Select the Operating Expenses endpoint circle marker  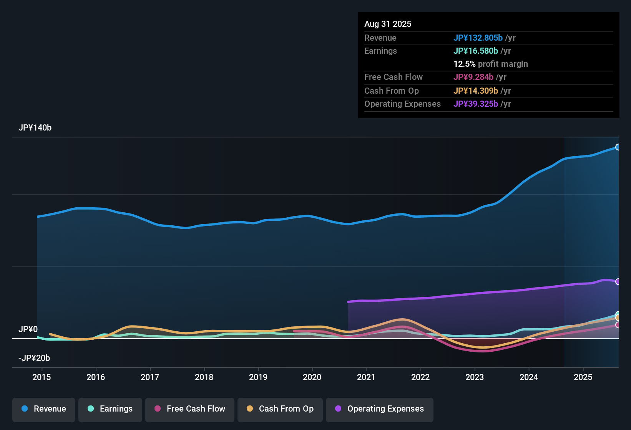[618, 282]
